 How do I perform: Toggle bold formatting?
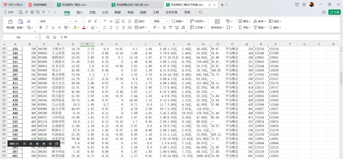pyautogui.click(x=41, y=28)
